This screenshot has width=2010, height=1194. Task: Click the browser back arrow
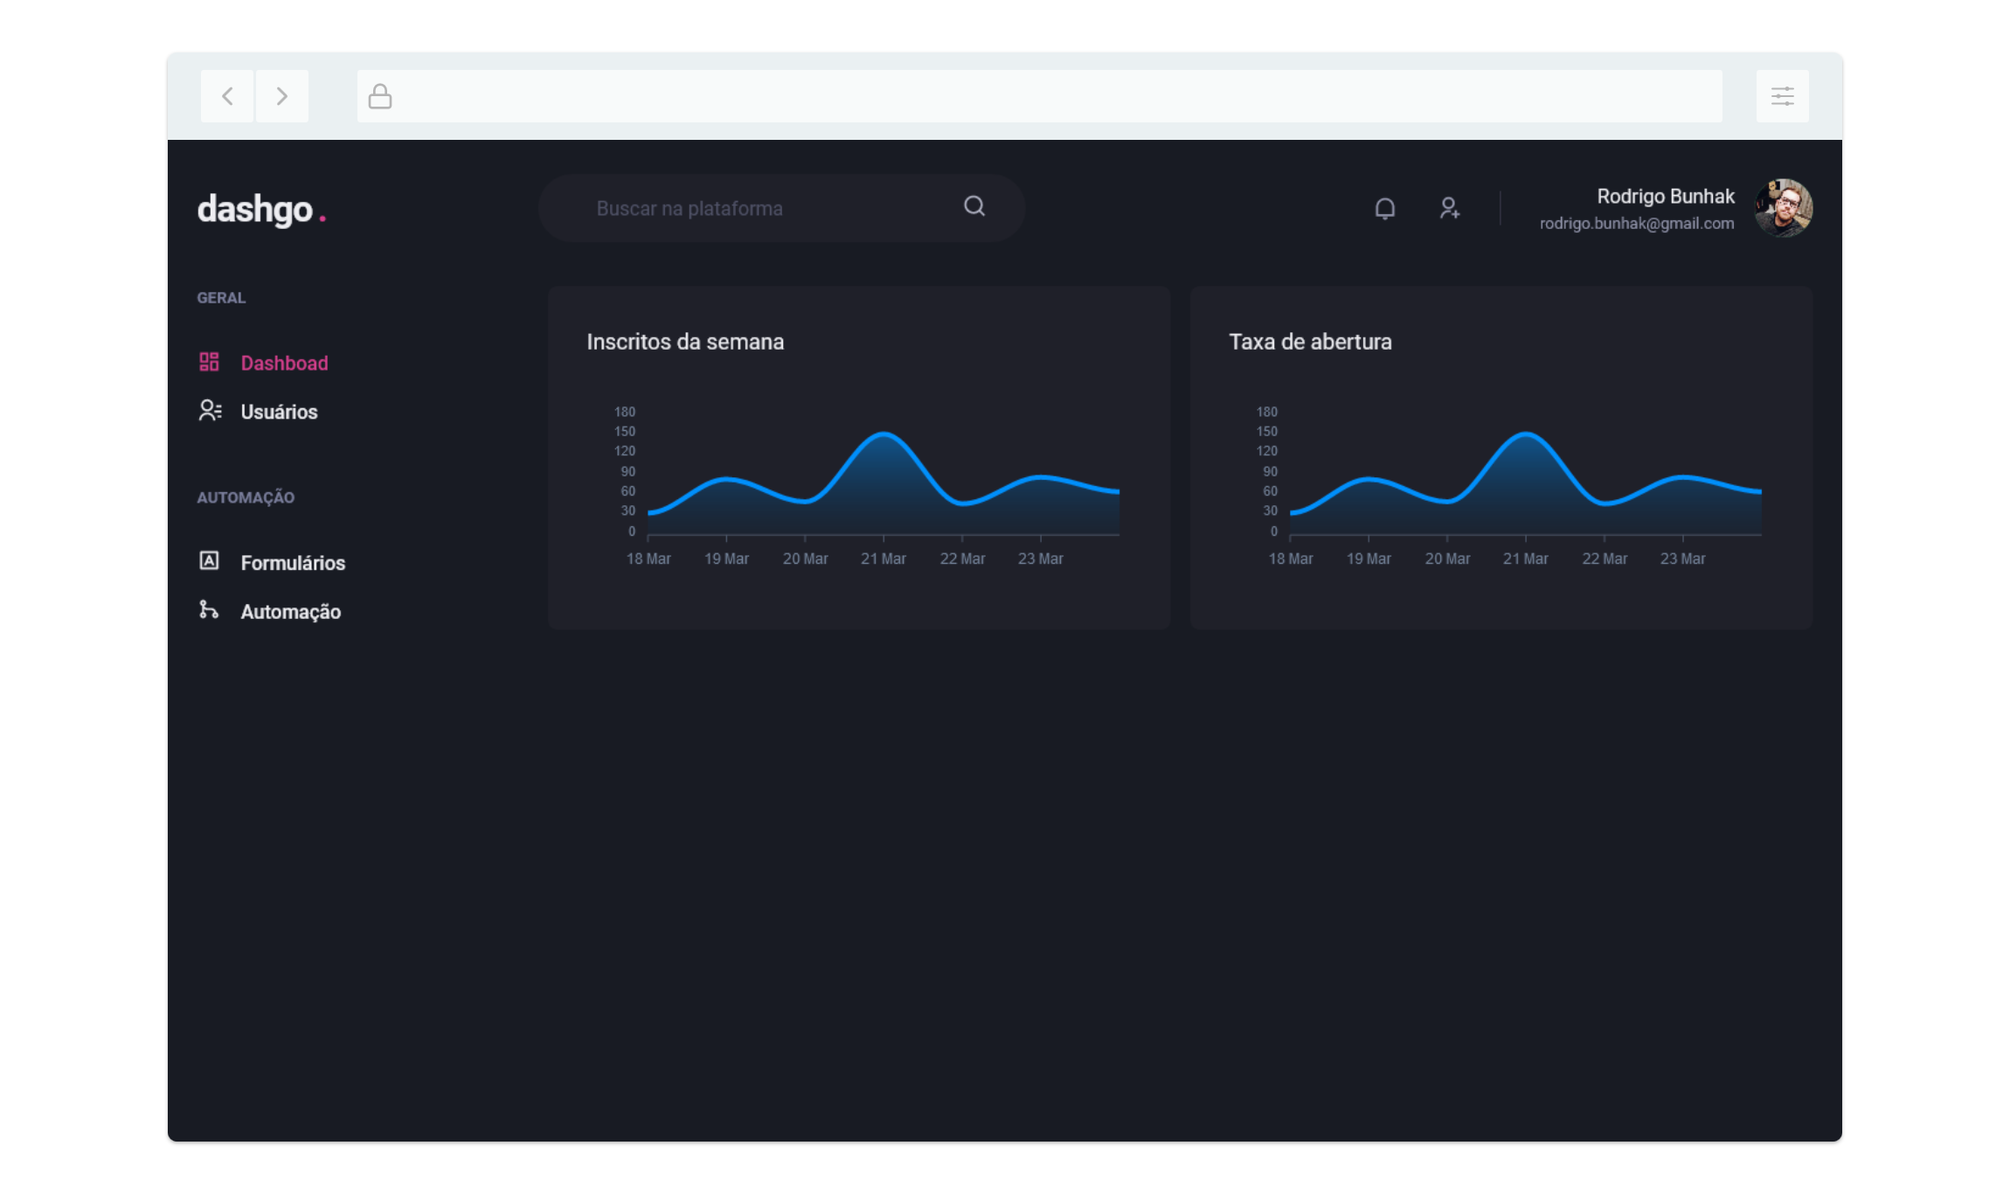click(227, 96)
